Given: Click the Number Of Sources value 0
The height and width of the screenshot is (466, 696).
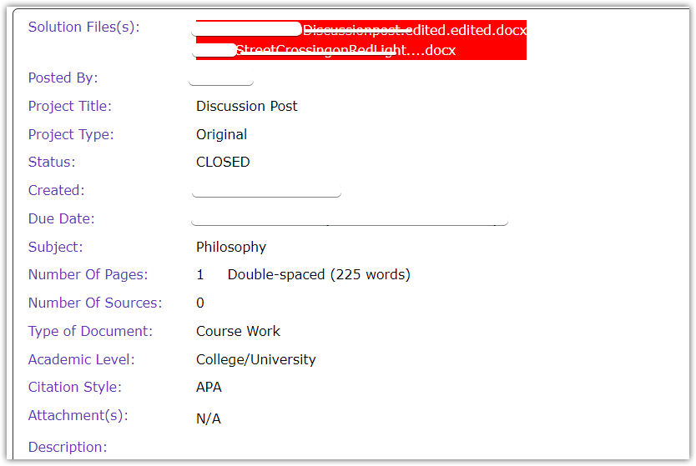Looking at the screenshot, I should pos(200,303).
